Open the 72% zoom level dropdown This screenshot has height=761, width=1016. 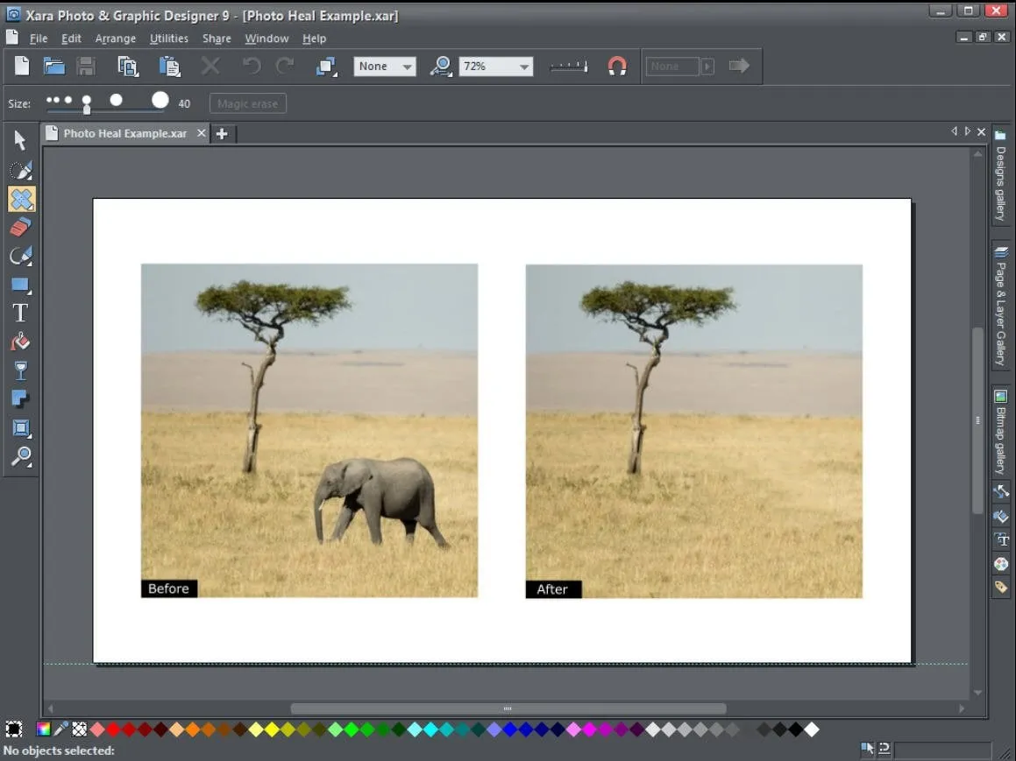tap(523, 67)
